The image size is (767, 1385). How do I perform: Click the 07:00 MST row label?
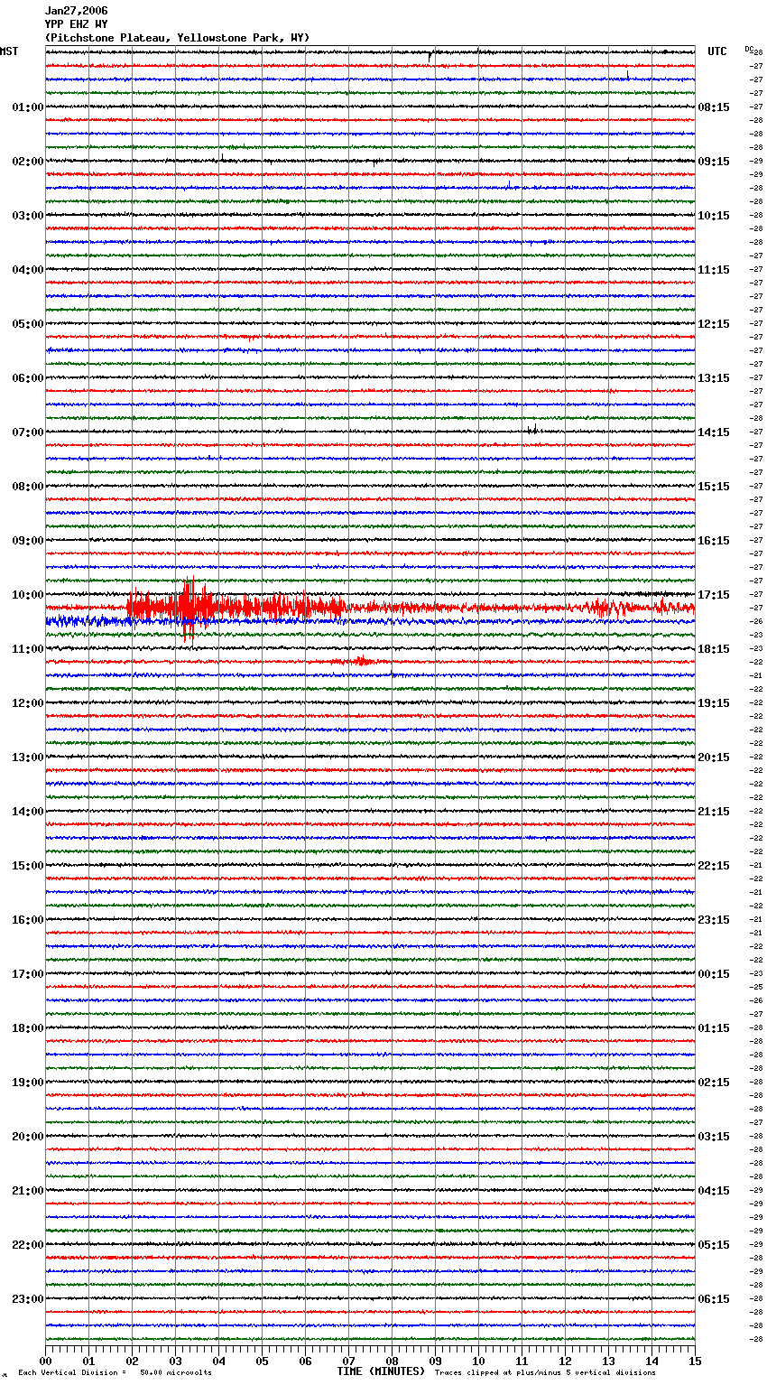27,432
